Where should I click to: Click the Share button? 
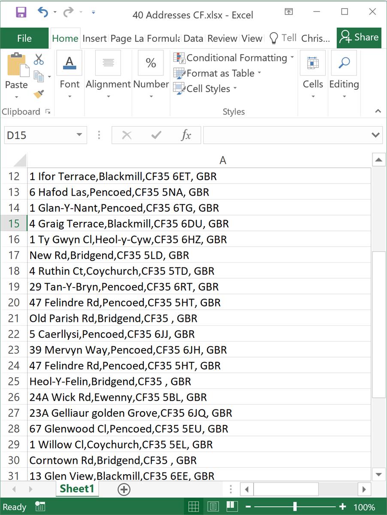(359, 38)
